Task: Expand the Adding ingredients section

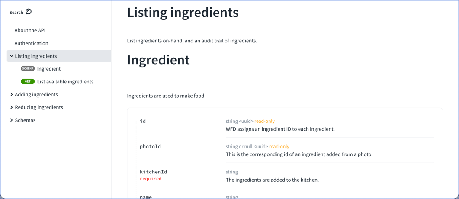Action: point(12,94)
